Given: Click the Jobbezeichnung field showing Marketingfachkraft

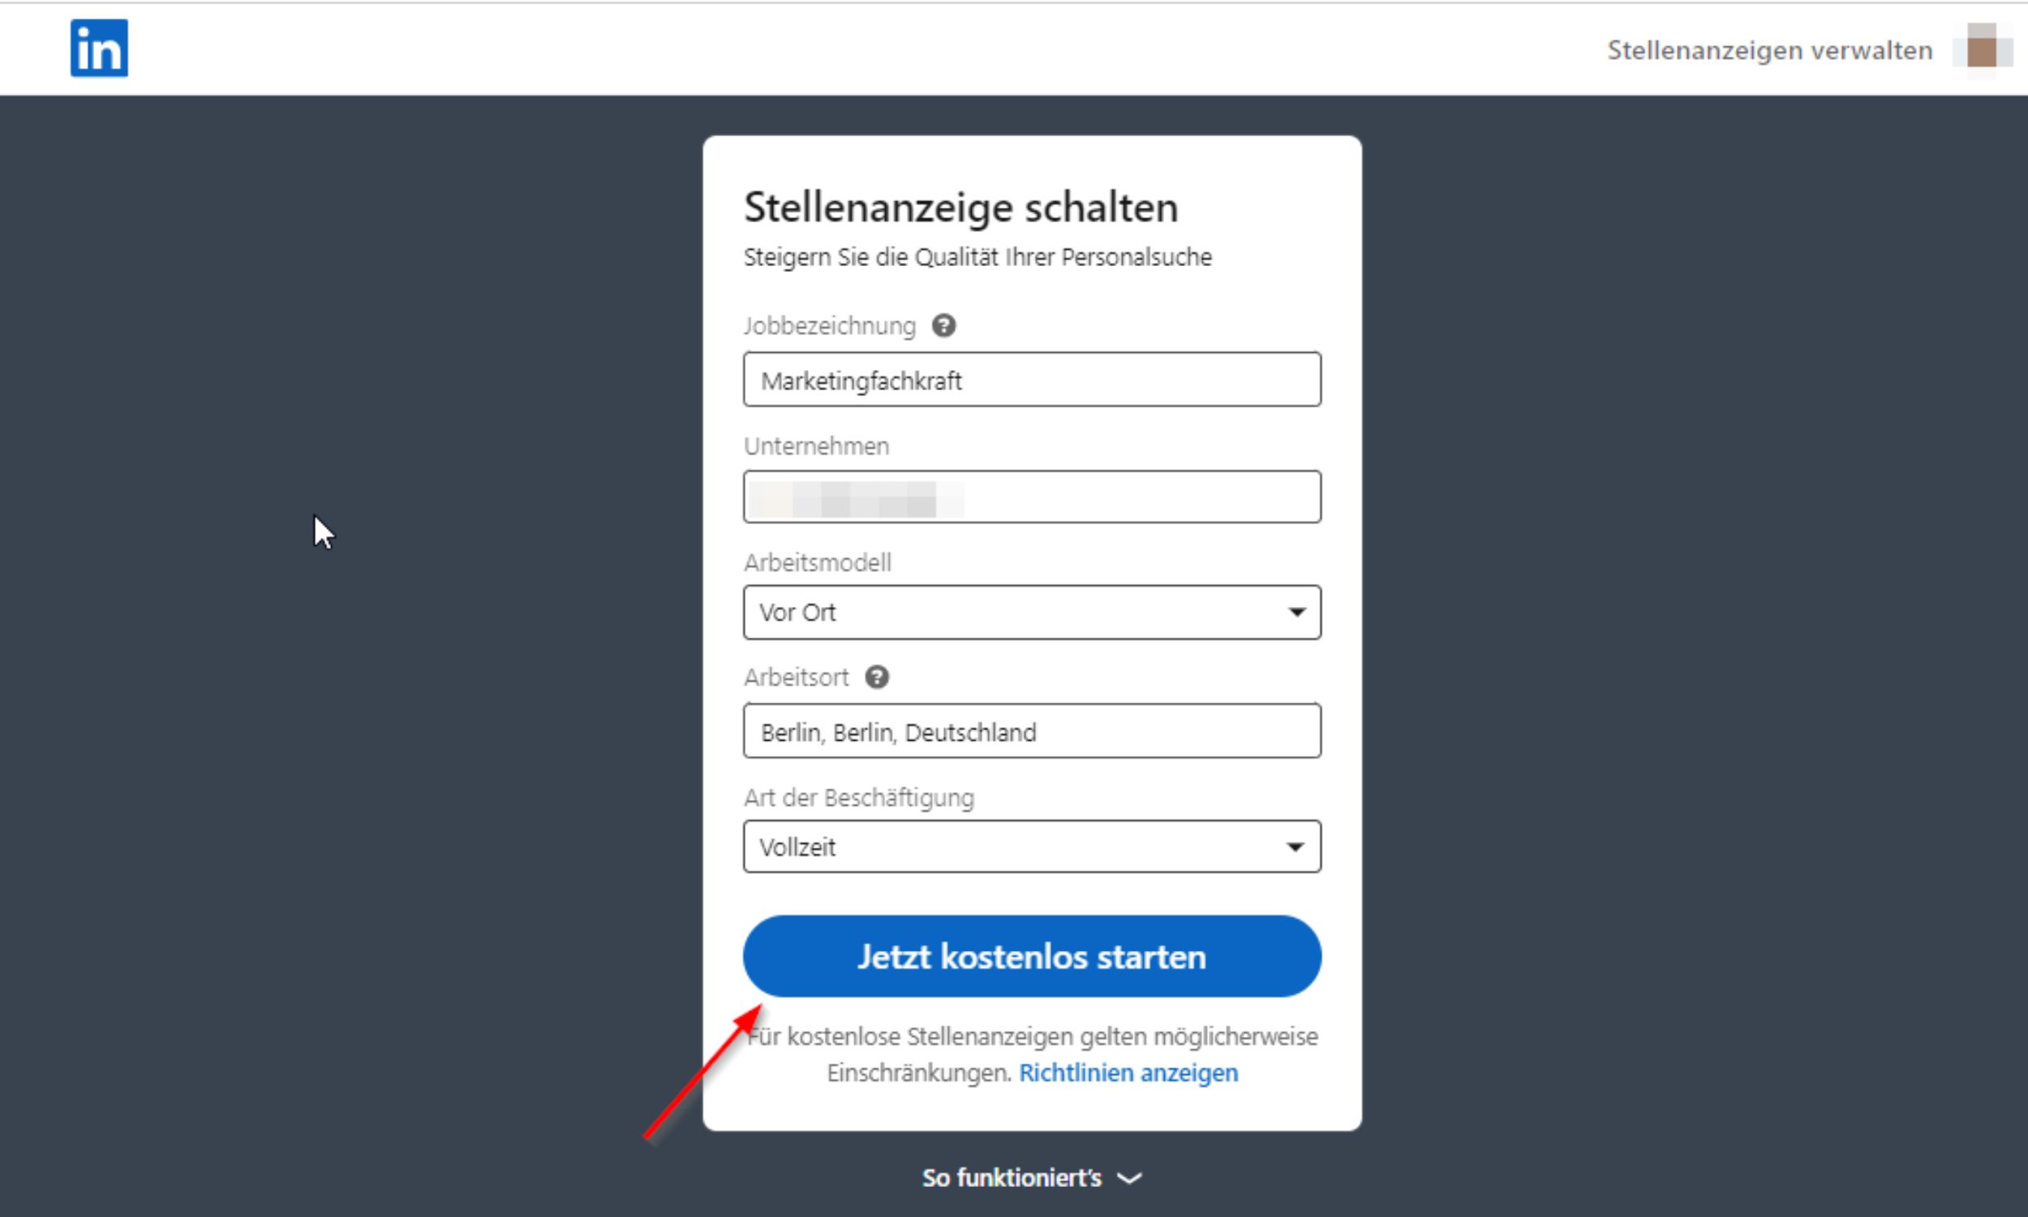Looking at the screenshot, I should click(1032, 380).
